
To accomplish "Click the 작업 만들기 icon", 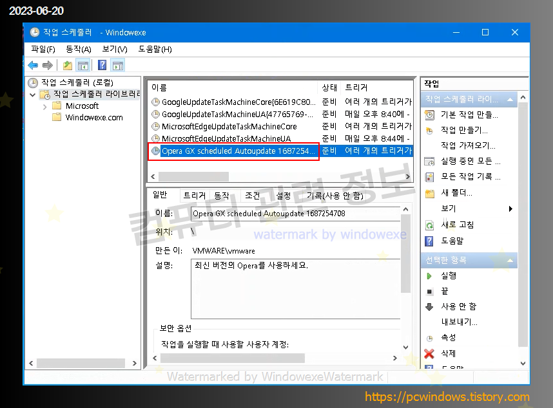I will pyautogui.click(x=429, y=131).
